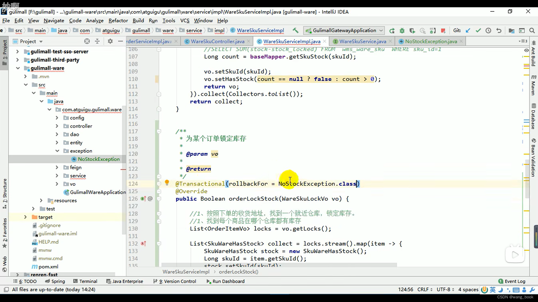Open the Refactor menu

click(118, 20)
